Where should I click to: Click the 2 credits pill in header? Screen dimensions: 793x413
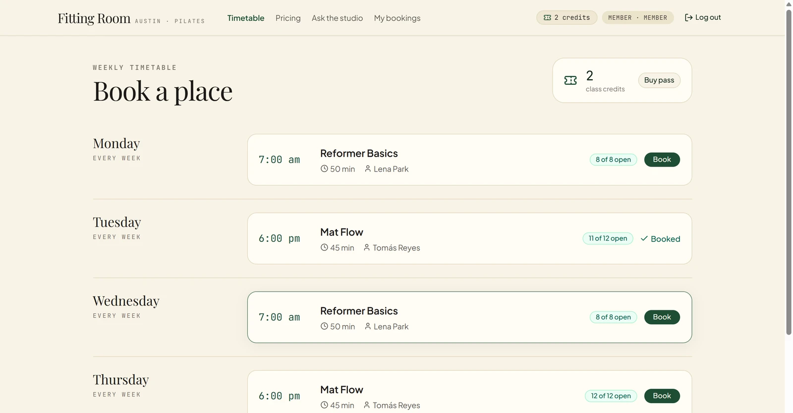pos(567,18)
